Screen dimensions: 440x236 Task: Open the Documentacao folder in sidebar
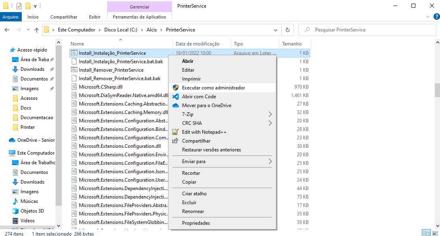coord(37,118)
